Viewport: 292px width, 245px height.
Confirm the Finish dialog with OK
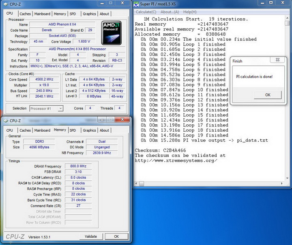point(268,95)
